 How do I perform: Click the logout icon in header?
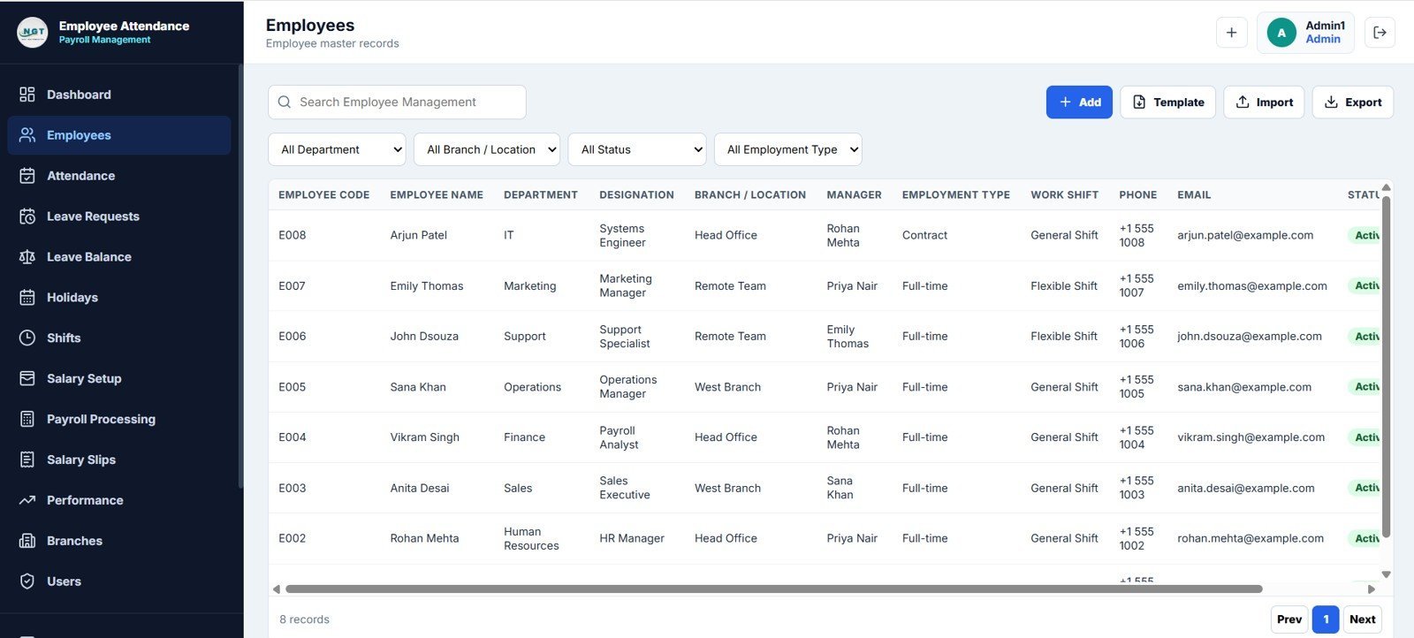tap(1380, 33)
